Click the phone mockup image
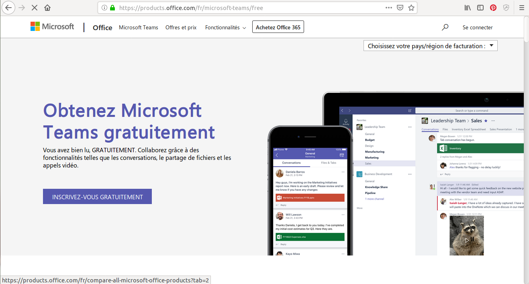 310,191
